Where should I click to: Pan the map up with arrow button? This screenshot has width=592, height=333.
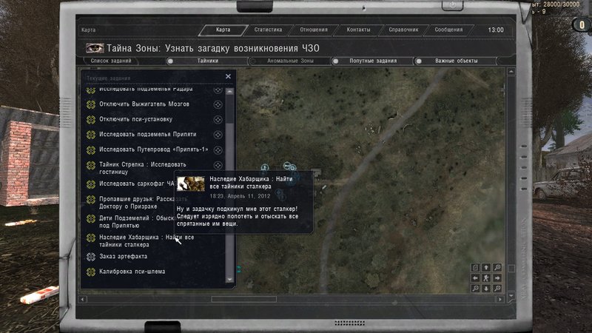tap(486, 267)
